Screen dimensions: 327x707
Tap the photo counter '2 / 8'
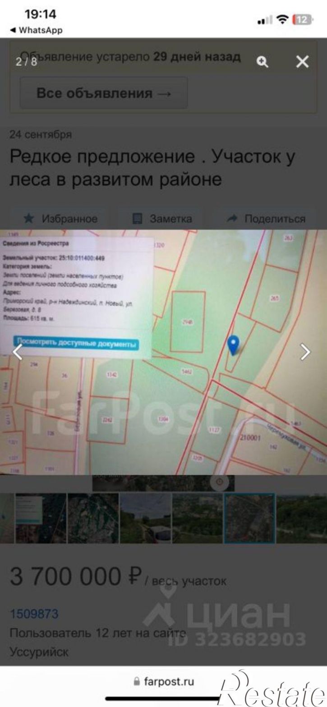(27, 62)
